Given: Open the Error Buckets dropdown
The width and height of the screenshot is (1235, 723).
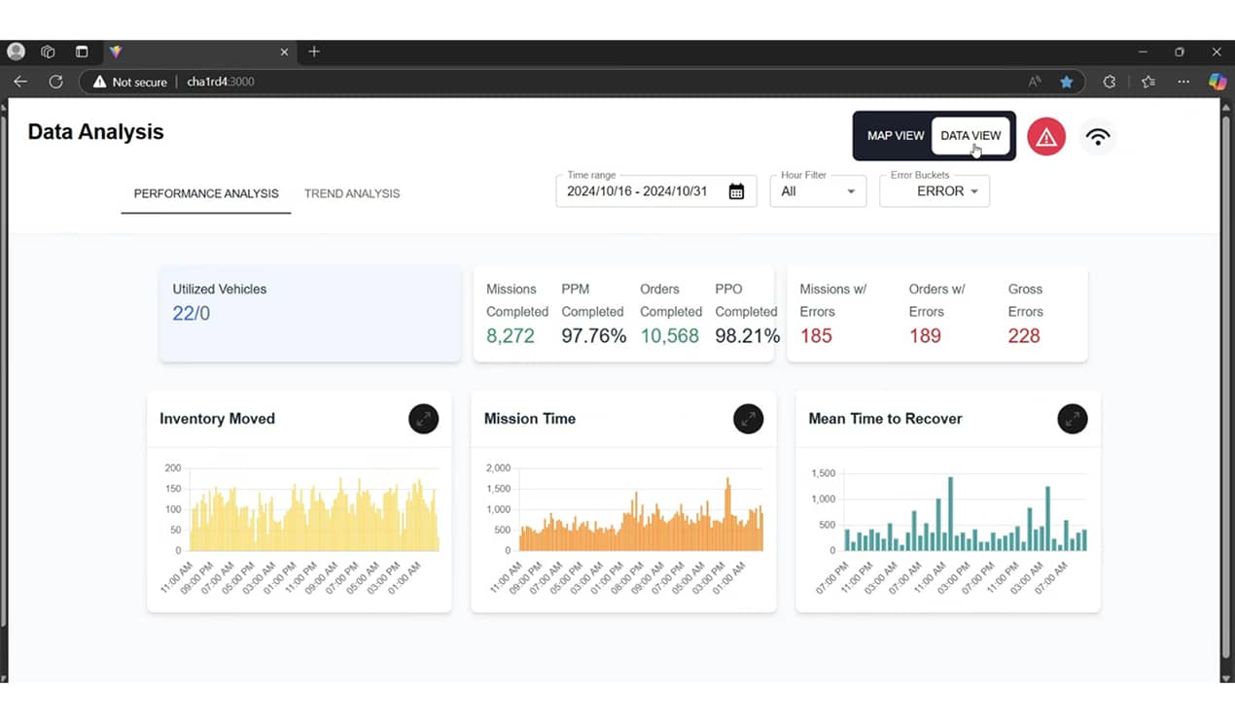Looking at the screenshot, I should (x=935, y=191).
